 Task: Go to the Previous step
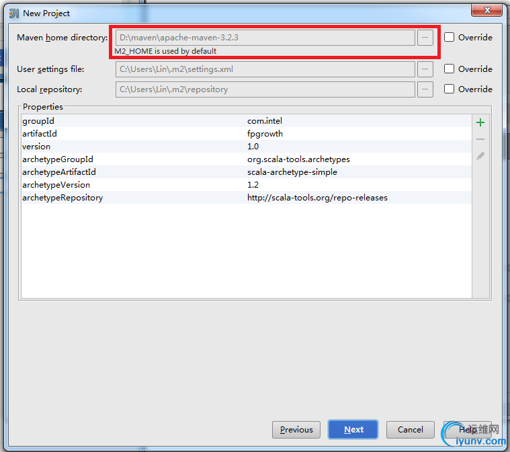pyautogui.click(x=296, y=430)
